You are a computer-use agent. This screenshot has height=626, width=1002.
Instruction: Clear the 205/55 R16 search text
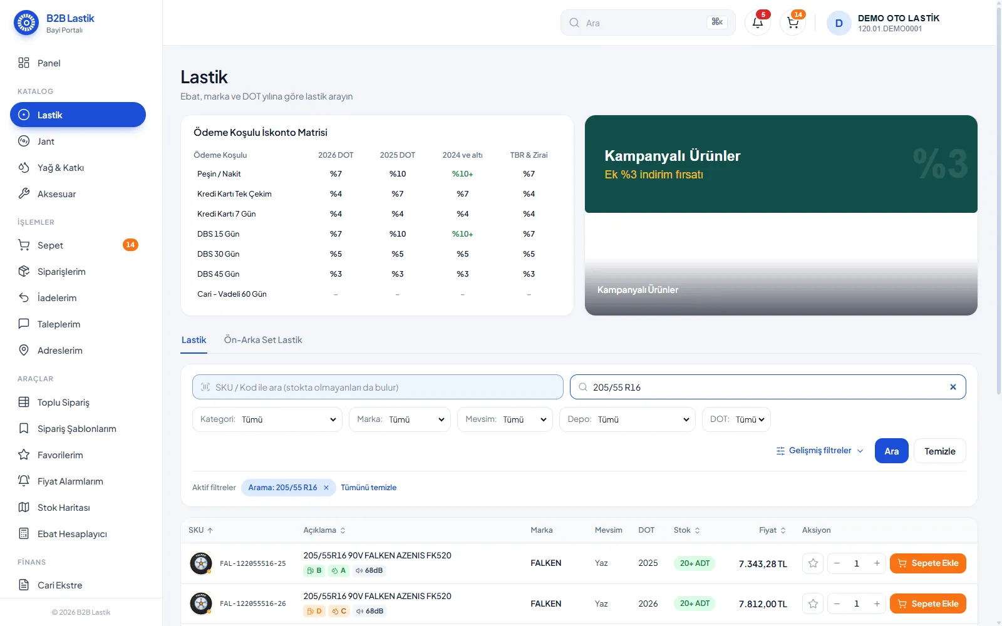click(x=953, y=387)
